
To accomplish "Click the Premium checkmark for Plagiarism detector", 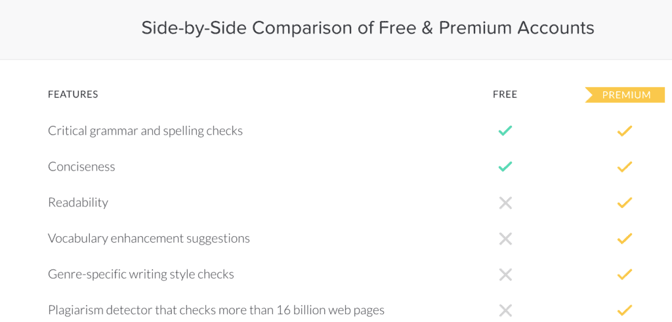I will [x=625, y=310].
